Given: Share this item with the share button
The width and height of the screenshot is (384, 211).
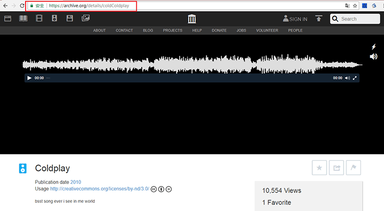Looking at the screenshot, I should 336,167.
